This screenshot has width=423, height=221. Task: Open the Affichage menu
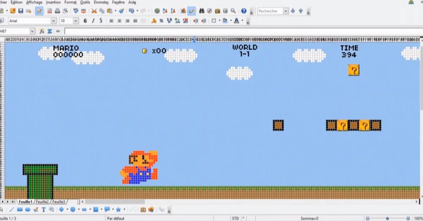point(34,2)
